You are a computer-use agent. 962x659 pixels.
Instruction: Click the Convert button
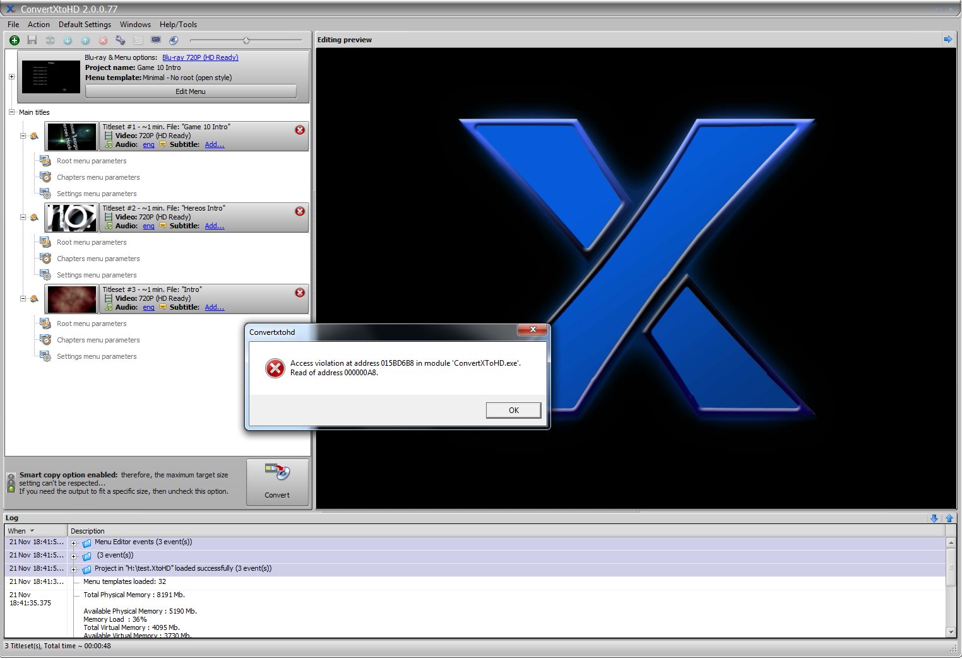[277, 482]
